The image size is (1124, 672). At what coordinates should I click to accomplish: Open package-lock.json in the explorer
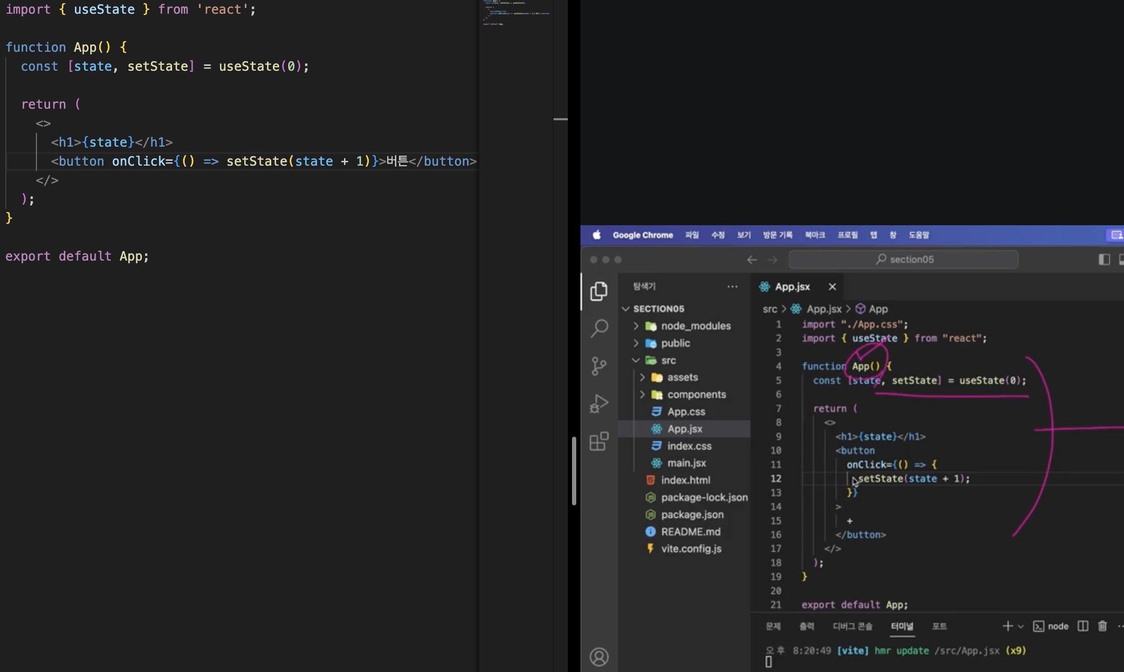[704, 497]
